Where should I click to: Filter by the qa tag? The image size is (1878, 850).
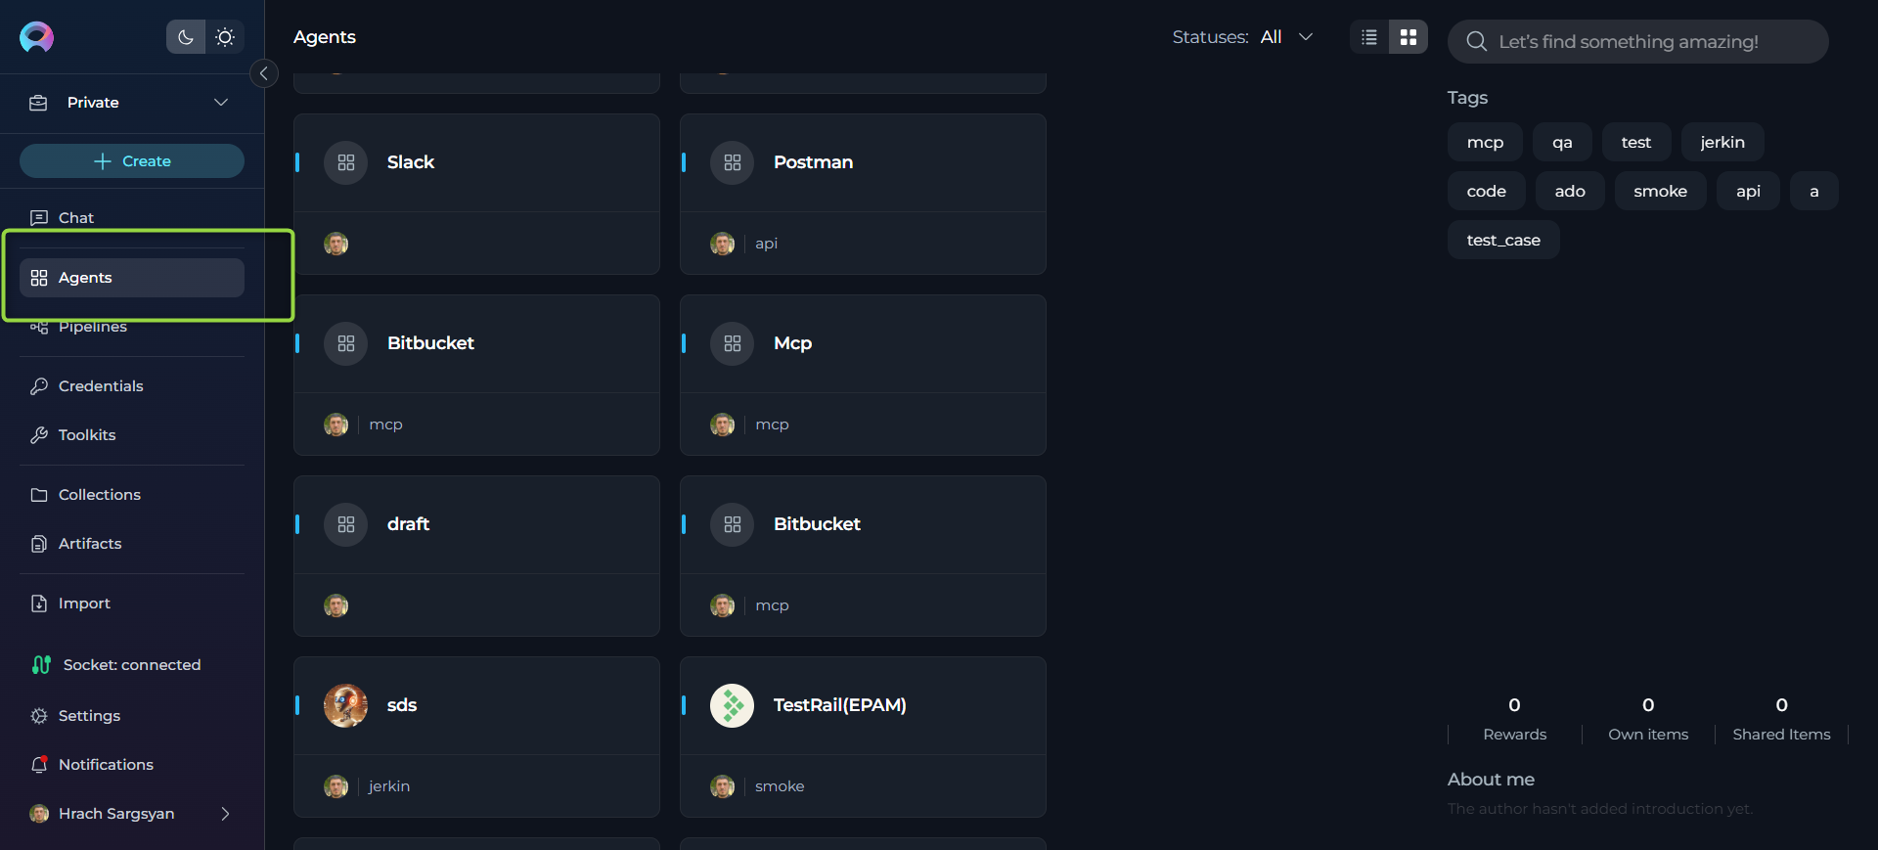click(1562, 143)
